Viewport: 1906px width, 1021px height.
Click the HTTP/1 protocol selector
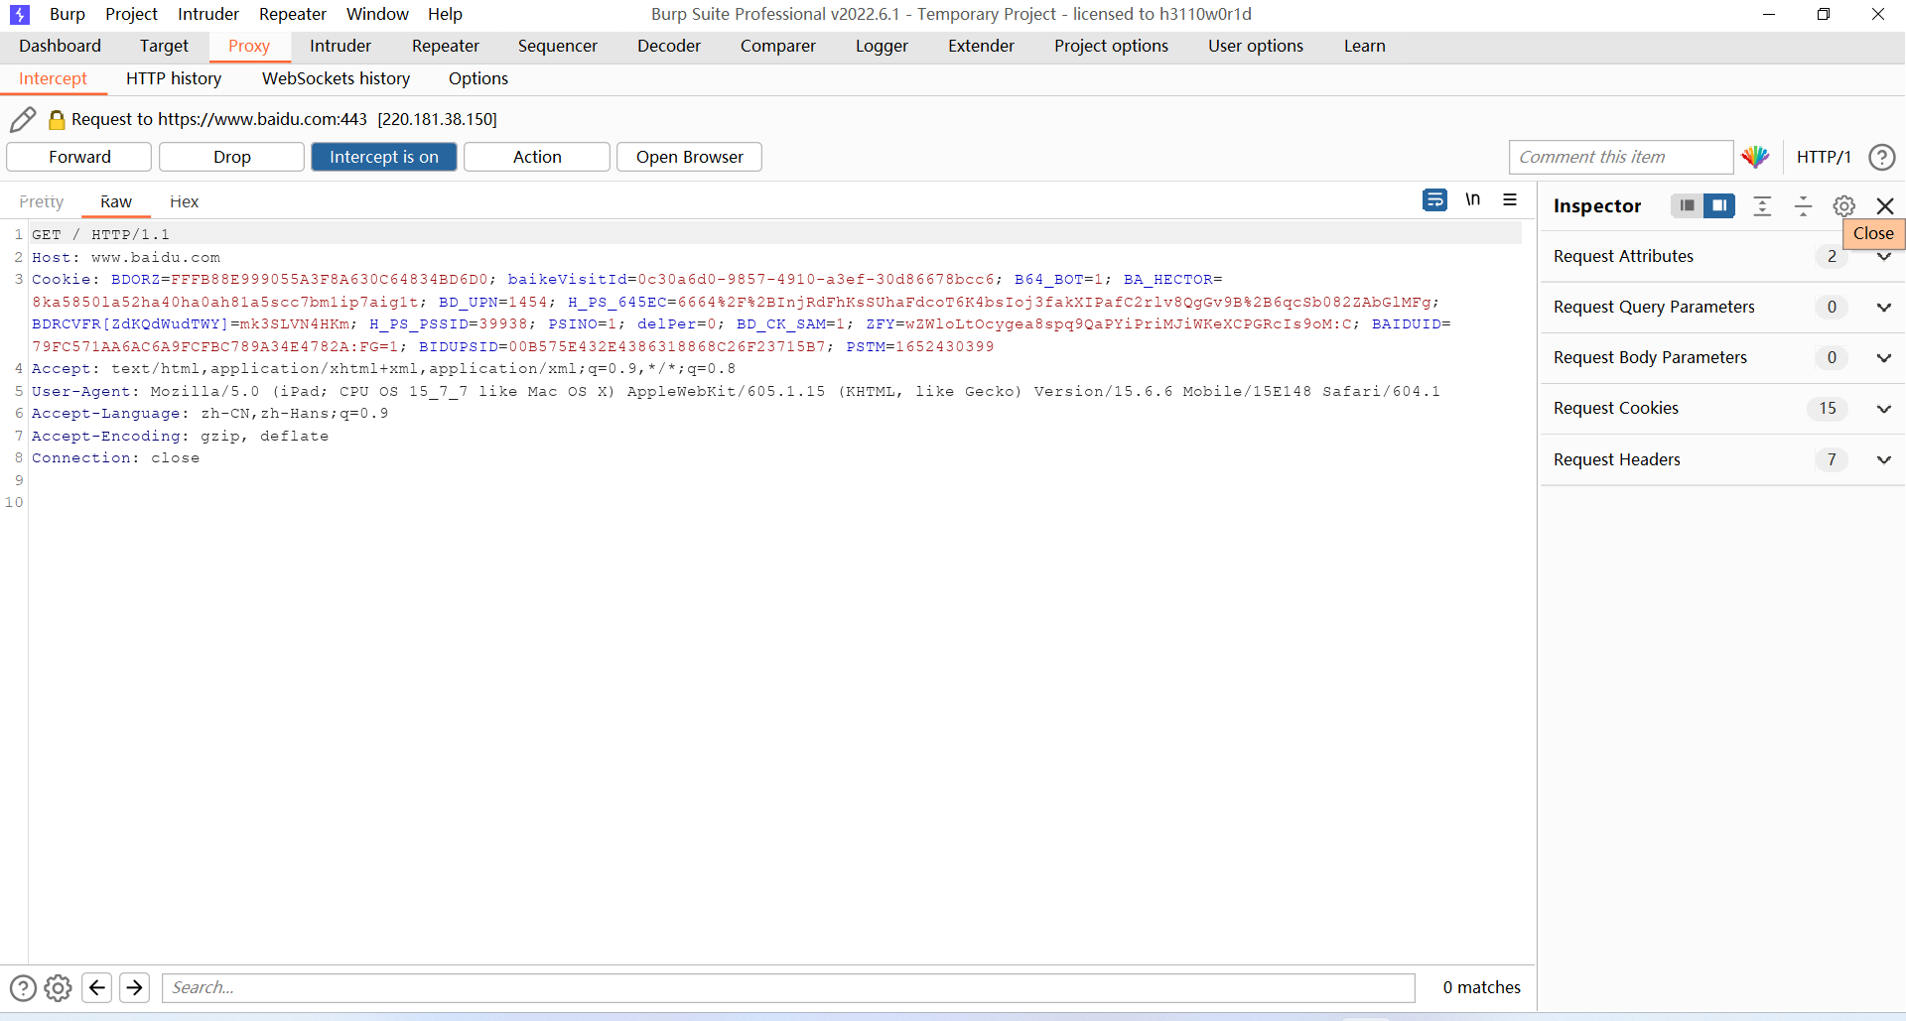(1824, 157)
